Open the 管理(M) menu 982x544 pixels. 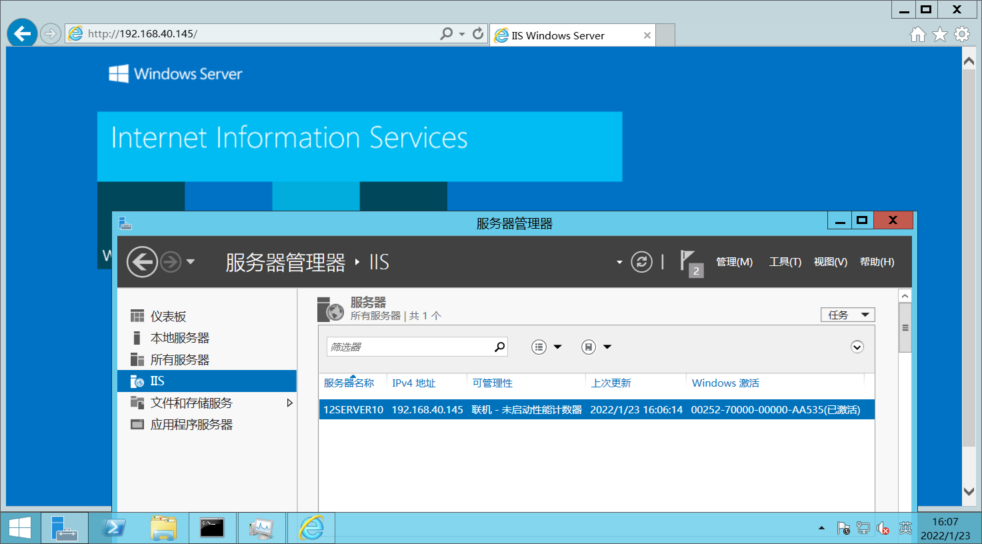pyautogui.click(x=734, y=262)
